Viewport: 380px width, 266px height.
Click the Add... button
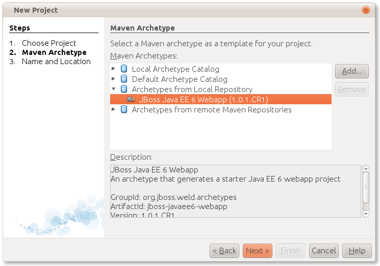click(352, 71)
